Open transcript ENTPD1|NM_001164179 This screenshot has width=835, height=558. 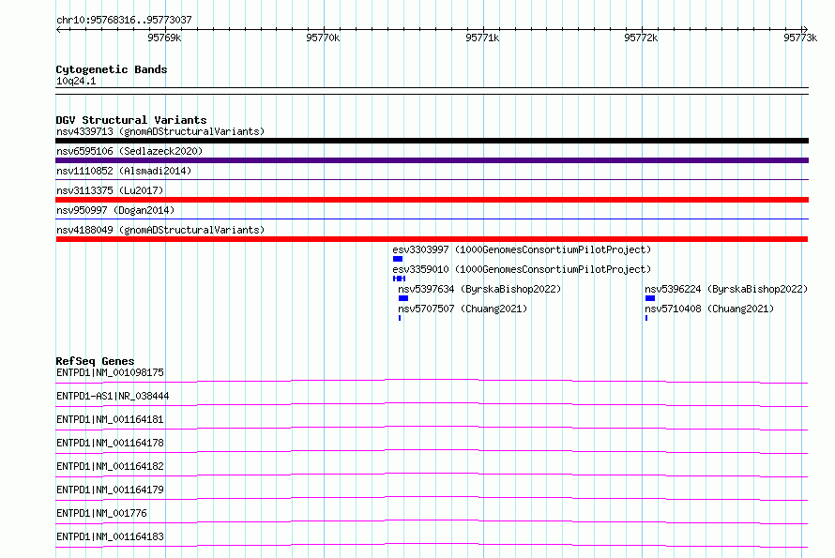pyautogui.click(x=110, y=490)
